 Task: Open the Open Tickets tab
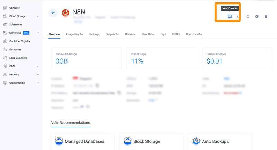pyautogui.click(x=194, y=34)
